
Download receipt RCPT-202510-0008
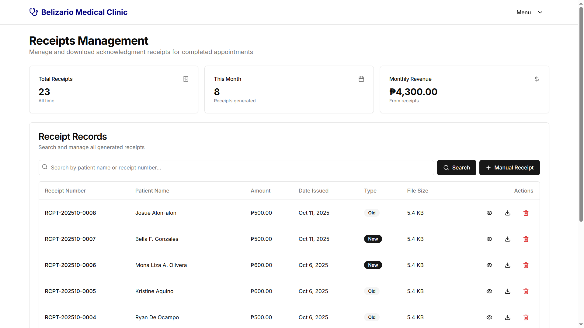508,213
